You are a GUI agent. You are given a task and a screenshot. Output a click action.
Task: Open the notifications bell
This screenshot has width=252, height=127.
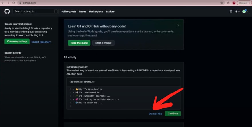pyautogui.click(x=231, y=11)
